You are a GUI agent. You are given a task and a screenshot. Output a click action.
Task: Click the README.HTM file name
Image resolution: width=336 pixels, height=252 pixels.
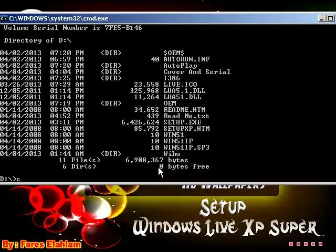(184, 110)
